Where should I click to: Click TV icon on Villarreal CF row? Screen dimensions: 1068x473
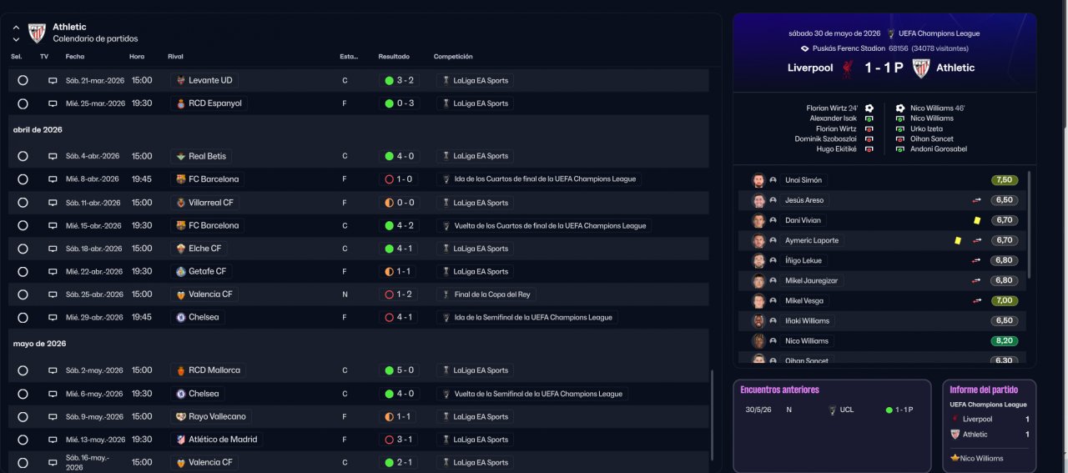(x=53, y=203)
